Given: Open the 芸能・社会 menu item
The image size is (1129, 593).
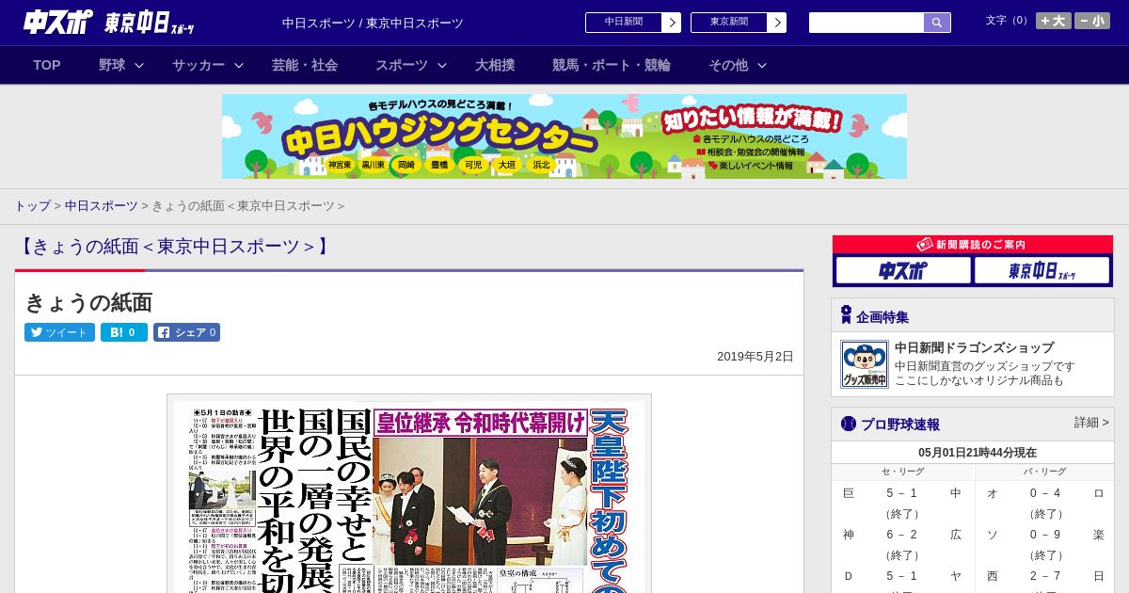Looking at the screenshot, I should tap(305, 65).
